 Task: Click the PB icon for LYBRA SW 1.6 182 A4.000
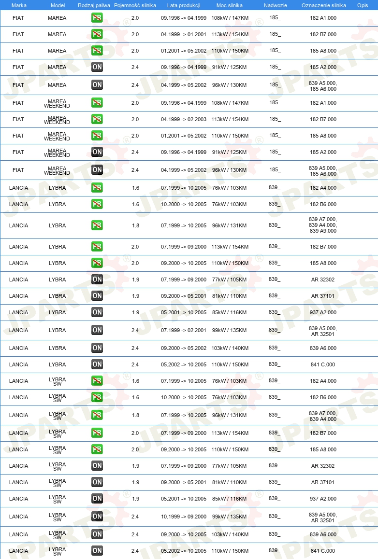coord(97,381)
